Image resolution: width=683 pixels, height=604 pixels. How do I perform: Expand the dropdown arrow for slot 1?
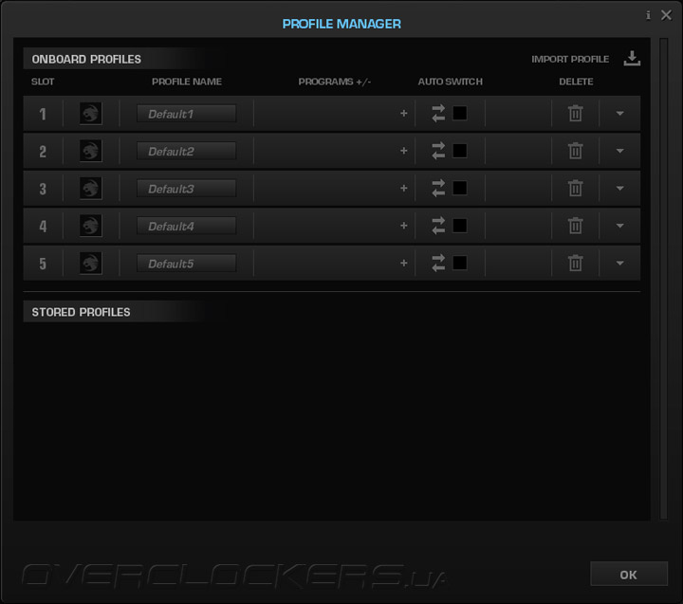[619, 114]
